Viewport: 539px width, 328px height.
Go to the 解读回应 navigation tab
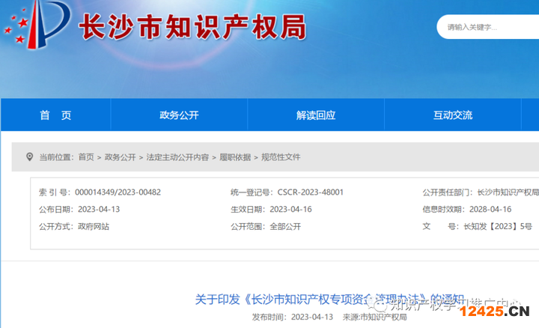[316, 115]
